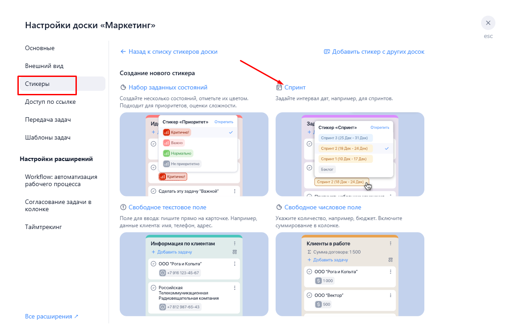Viewport: 507px width, 331px height.
Task: Click the calendar icon beside Спринт
Action: pos(279,87)
